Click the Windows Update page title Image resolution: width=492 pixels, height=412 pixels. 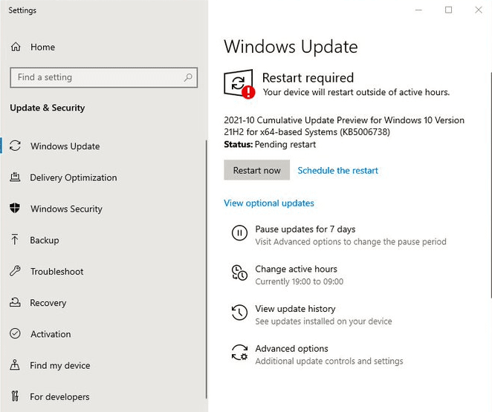(291, 47)
